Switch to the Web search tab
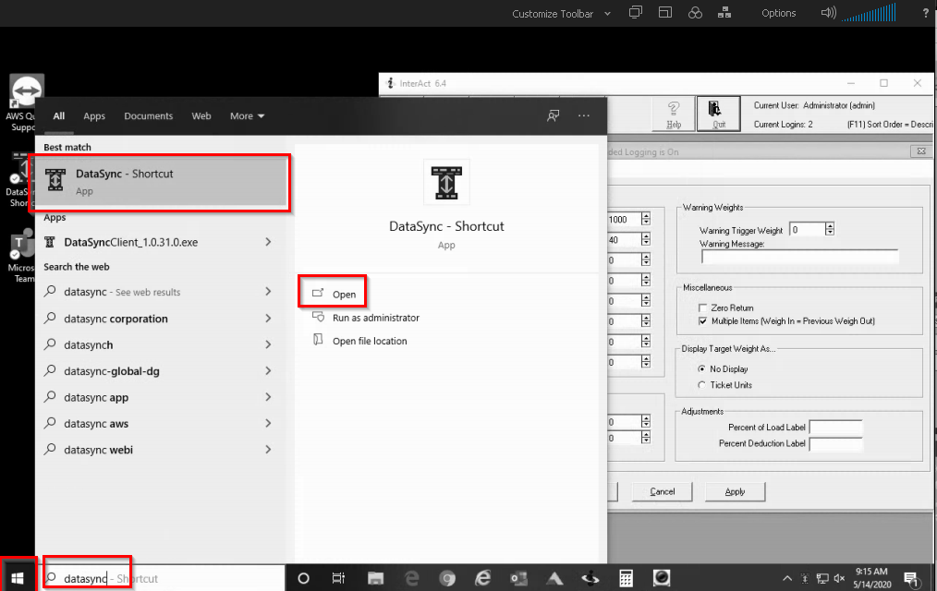Viewport: 937px width, 591px height. pyautogui.click(x=201, y=115)
